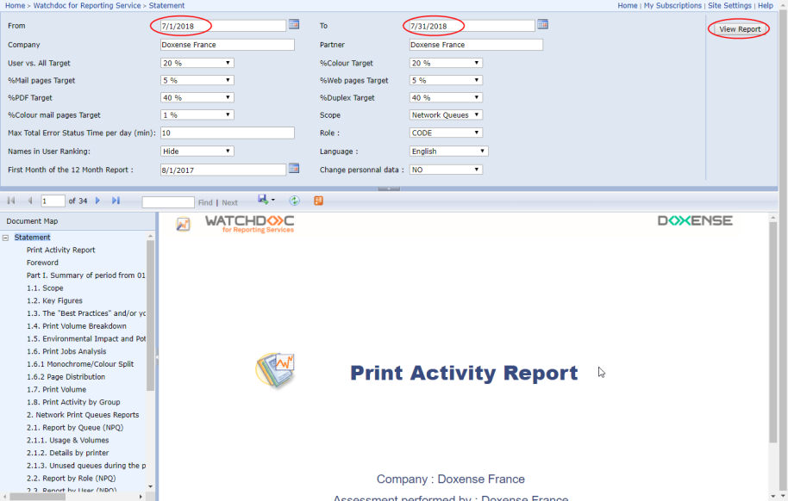788x501 pixels.
Task: Select Names in User Ranking dropdown
Action: point(197,152)
